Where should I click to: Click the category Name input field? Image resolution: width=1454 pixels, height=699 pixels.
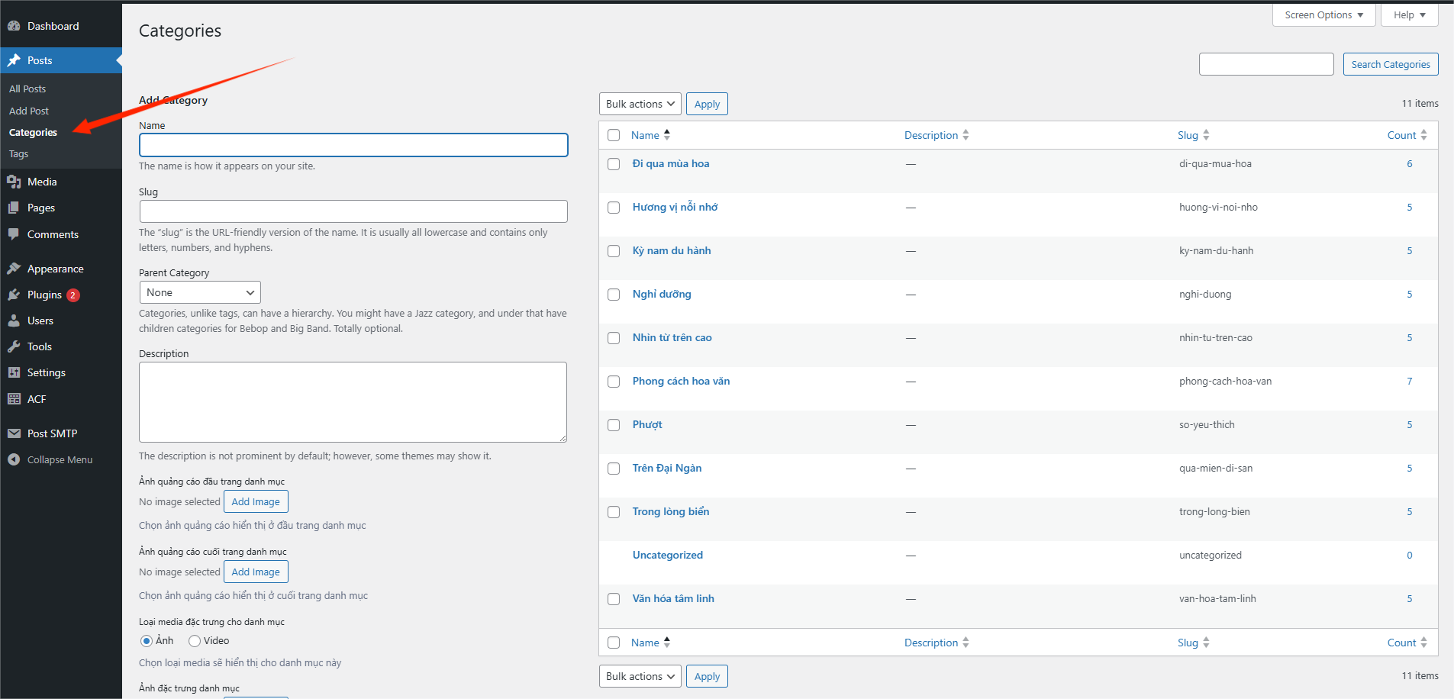(x=353, y=145)
